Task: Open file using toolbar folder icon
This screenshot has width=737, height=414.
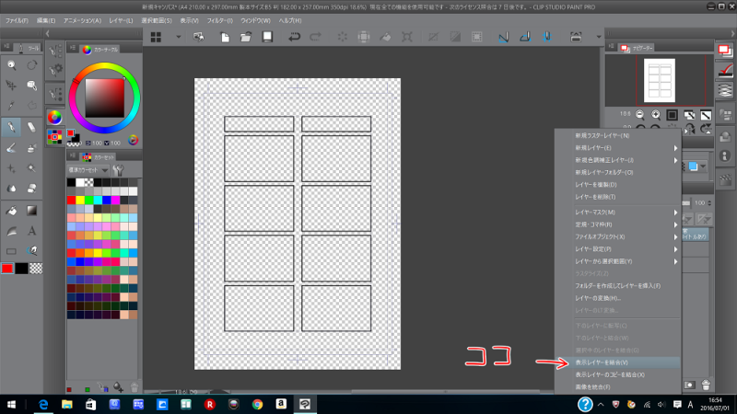Action: click(246, 37)
